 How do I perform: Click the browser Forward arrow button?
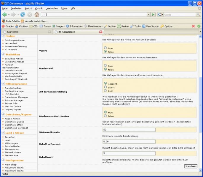click(x=13, y=14)
